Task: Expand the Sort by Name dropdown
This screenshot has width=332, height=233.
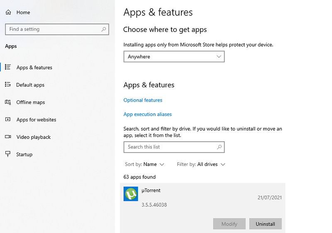Action: coord(145,164)
